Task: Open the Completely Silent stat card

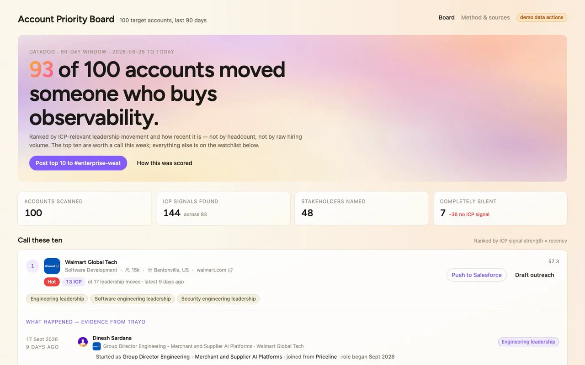Action: [x=500, y=209]
